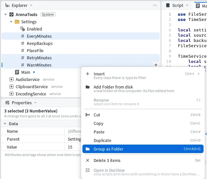Click the EncodingService icon
Image resolution: width=207 pixels, height=179 pixels.
pyautogui.click(x=11, y=94)
